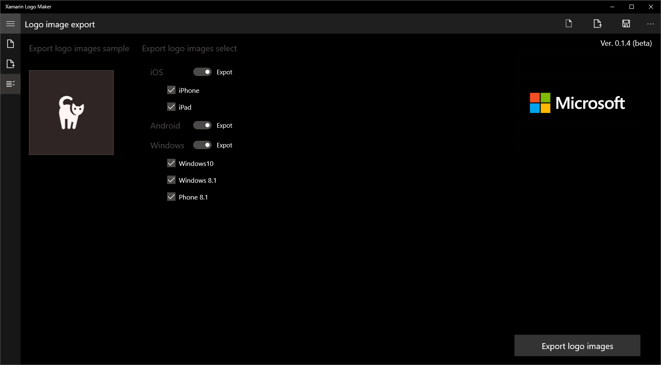Uncheck the Phone 8.1 checkbox
The image size is (661, 365).
[x=171, y=197]
